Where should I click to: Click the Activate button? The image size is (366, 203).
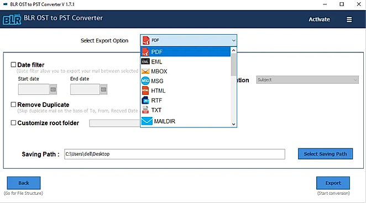(x=320, y=19)
